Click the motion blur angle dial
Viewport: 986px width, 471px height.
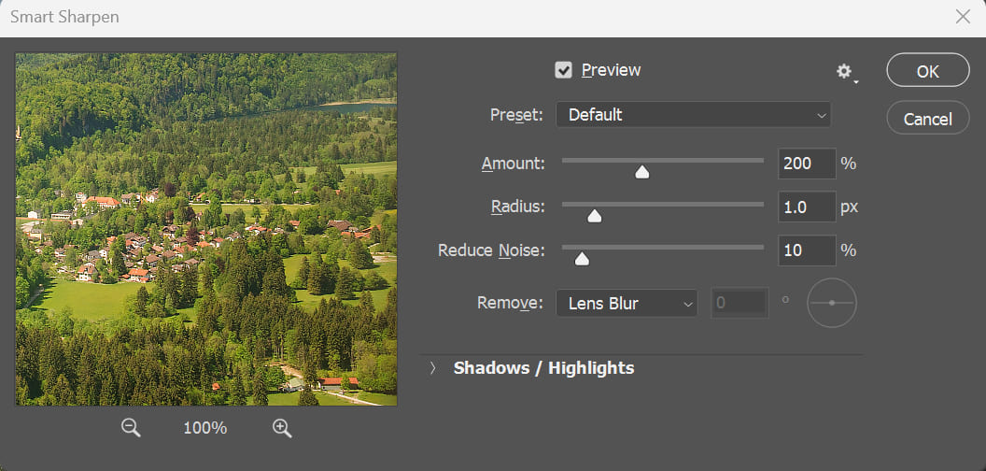832,303
